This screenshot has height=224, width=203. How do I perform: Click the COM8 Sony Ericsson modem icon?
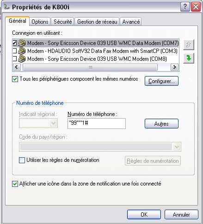[x=22, y=59]
